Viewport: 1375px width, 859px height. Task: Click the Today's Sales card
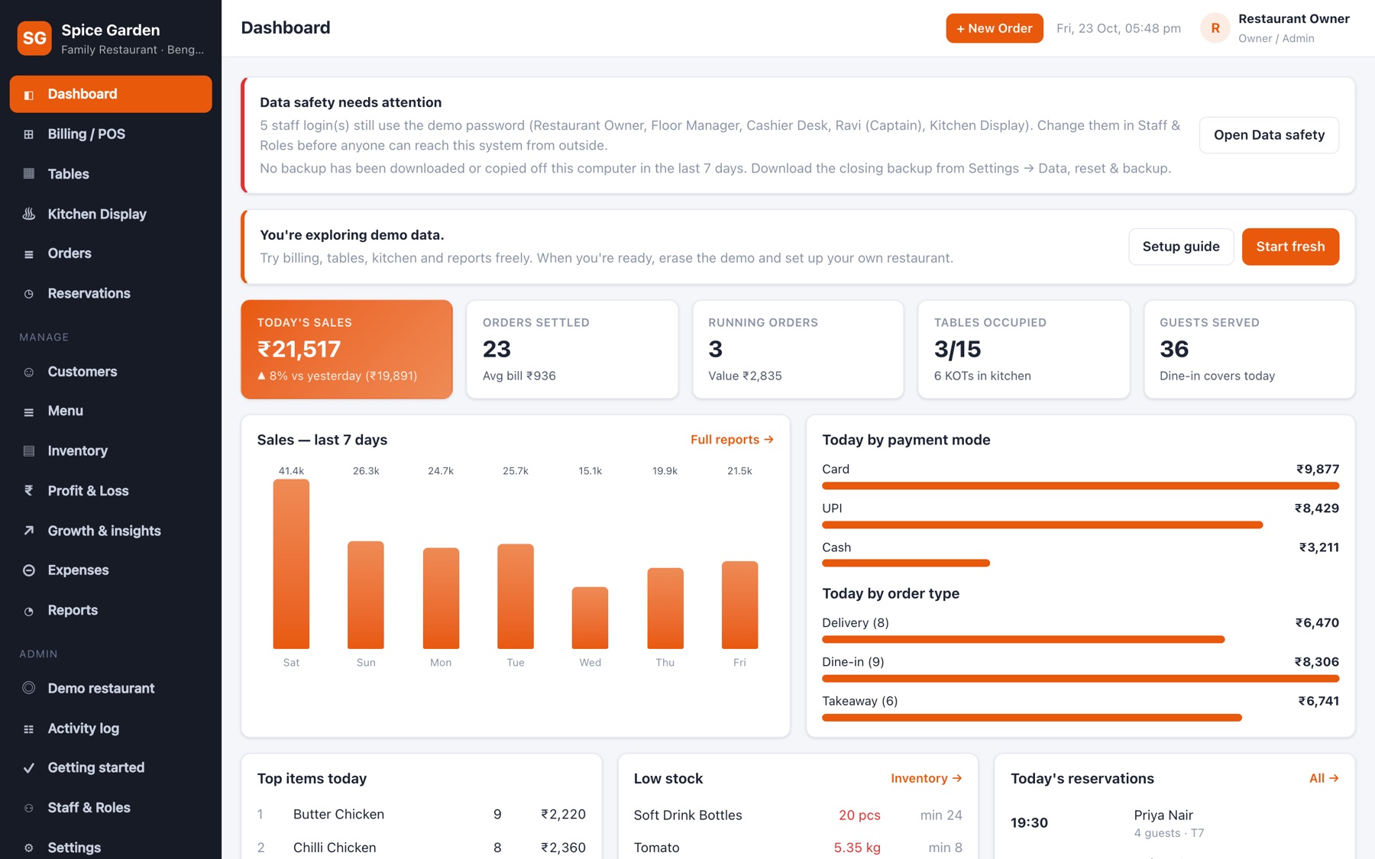347,349
